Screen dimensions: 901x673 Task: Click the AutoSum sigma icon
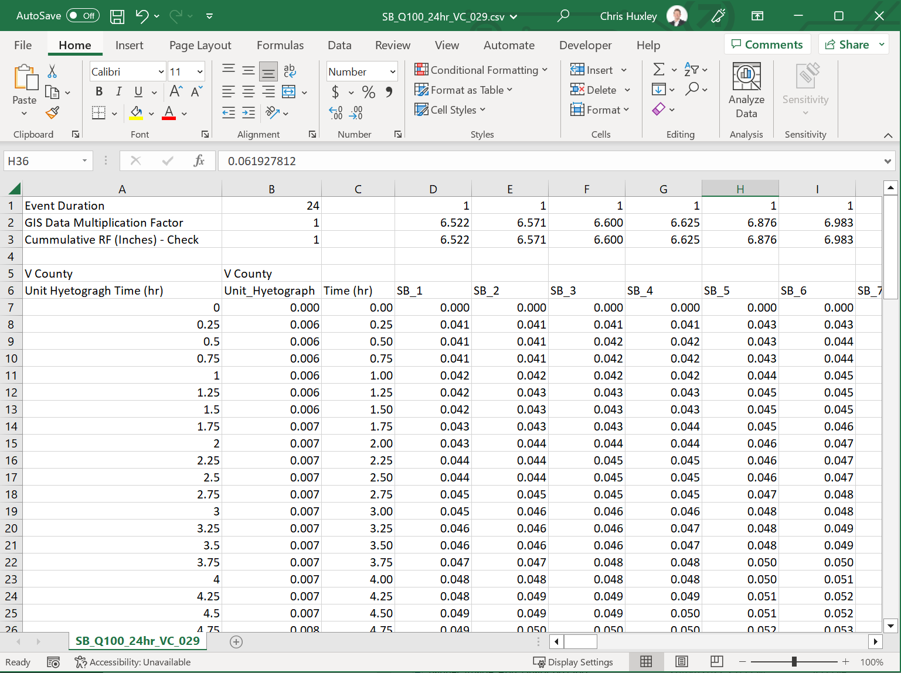(x=659, y=70)
